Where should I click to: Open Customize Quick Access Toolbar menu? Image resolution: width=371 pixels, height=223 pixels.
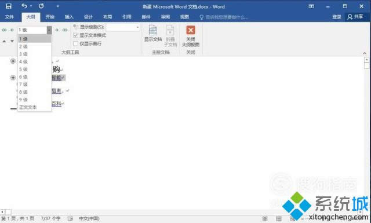[58, 6]
